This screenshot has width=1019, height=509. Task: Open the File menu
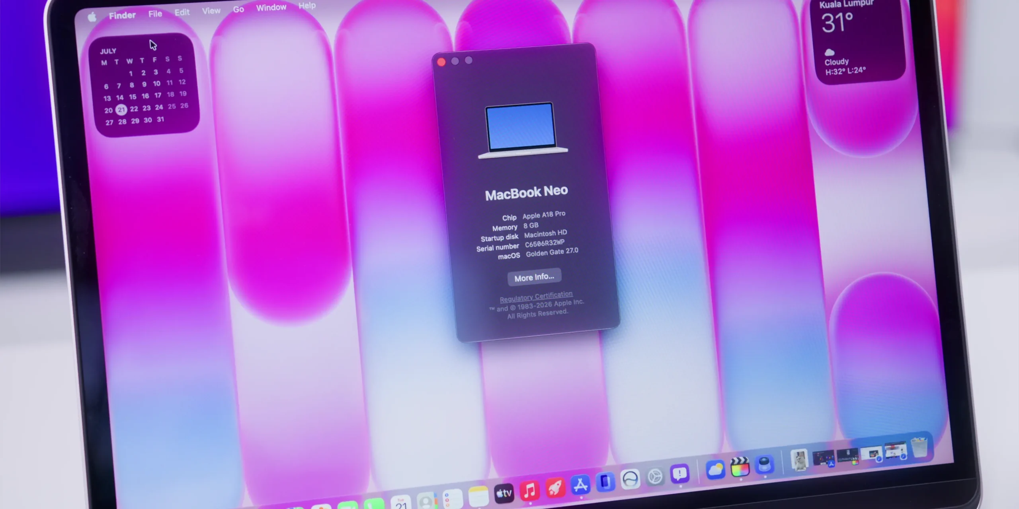click(155, 14)
